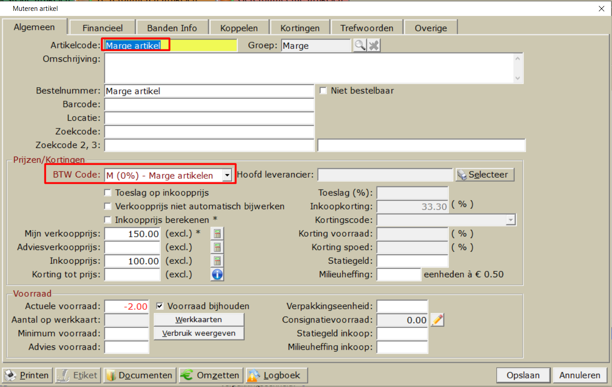Click Verbruik weergeven
The image size is (612, 387).
pos(199,333)
